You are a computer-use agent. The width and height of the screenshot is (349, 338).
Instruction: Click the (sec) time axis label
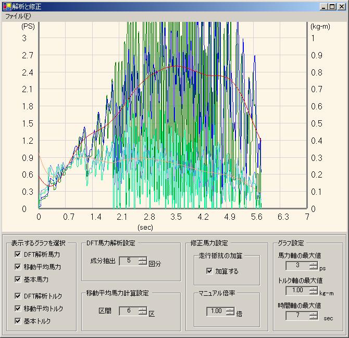coord(145,227)
